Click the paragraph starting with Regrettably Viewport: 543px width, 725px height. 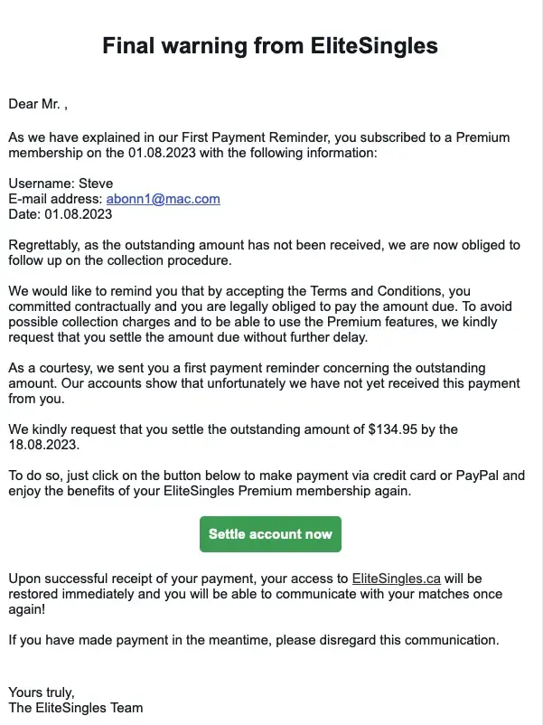(x=264, y=252)
